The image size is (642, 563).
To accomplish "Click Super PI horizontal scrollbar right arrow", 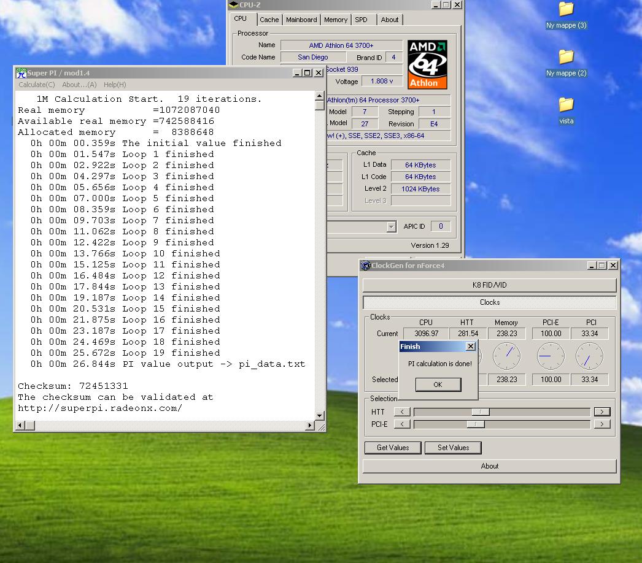I will [310, 426].
